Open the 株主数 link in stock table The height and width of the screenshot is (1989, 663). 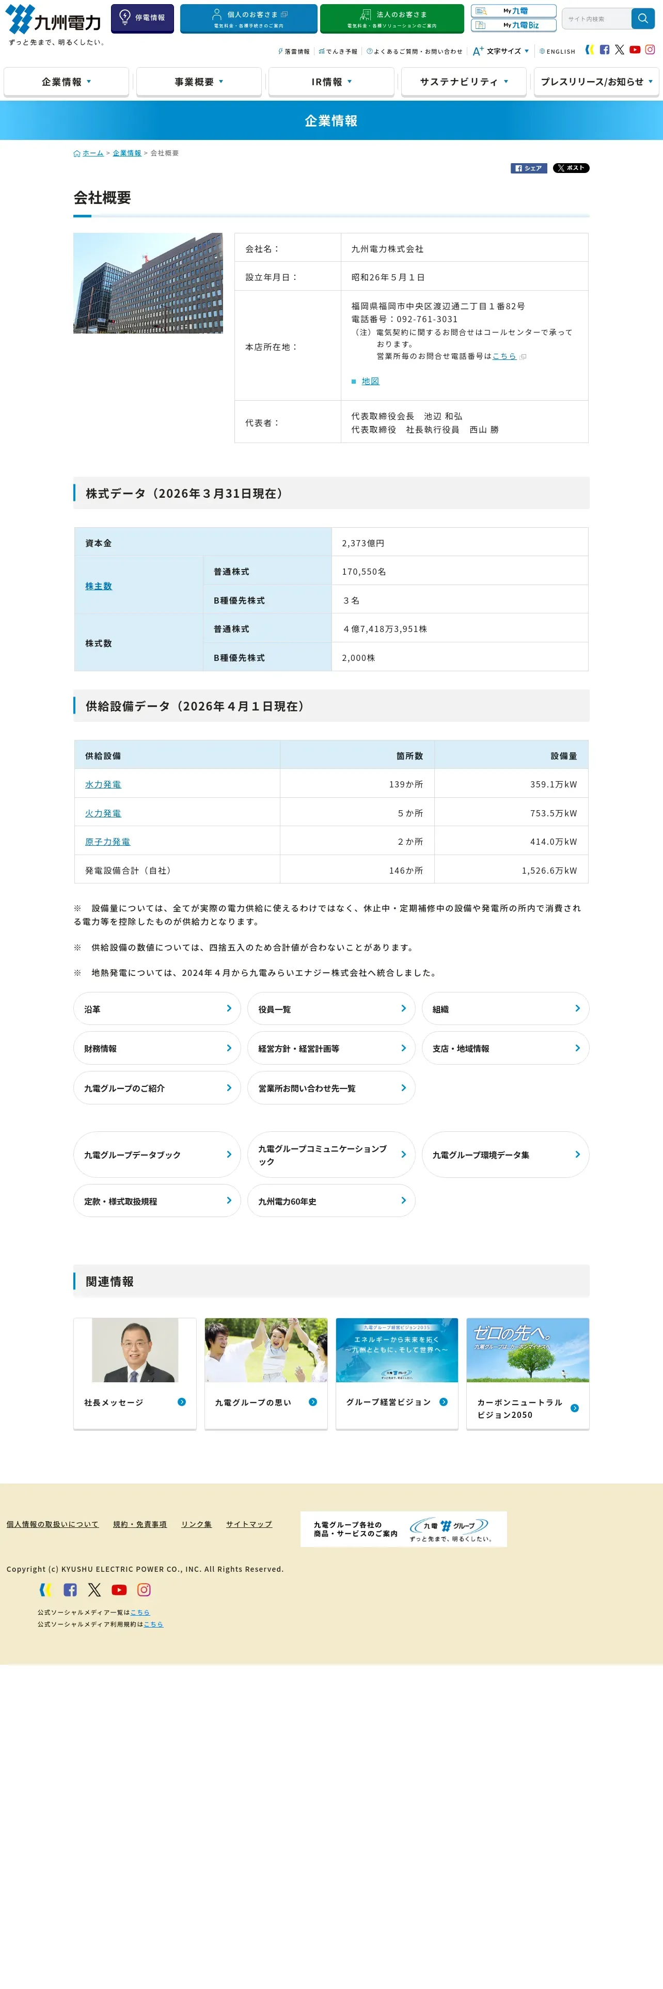[99, 586]
